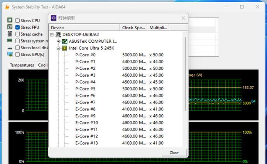Viewport: 267px width, 164px height.
Task: Click the 152.07 value on the graph
Action: pyautogui.click(x=248, y=88)
